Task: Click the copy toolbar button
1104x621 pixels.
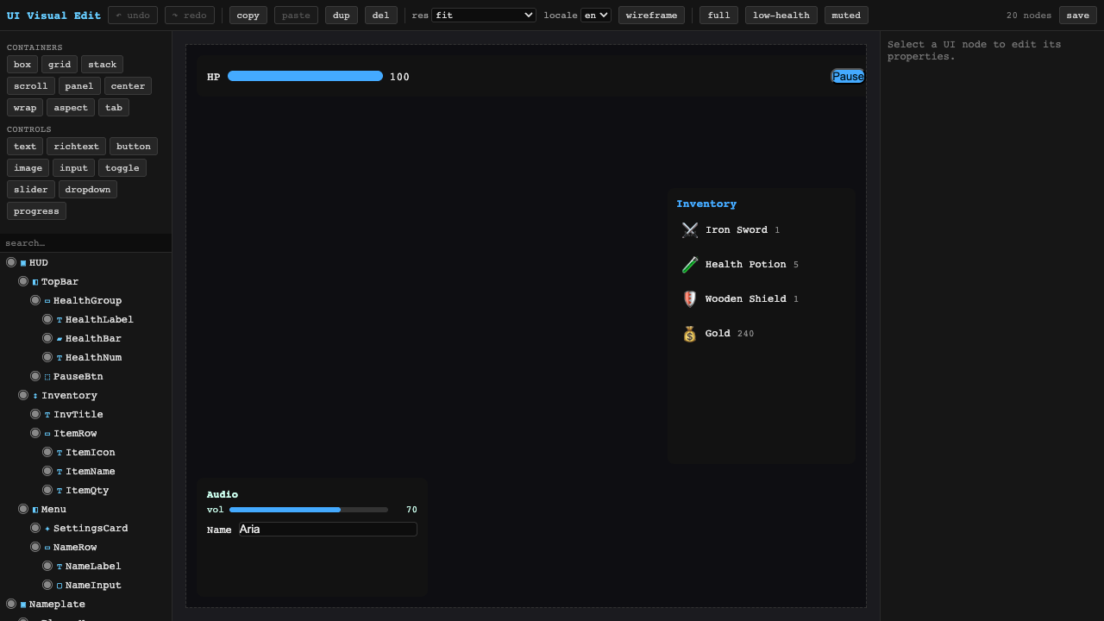Action: [248, 16]
